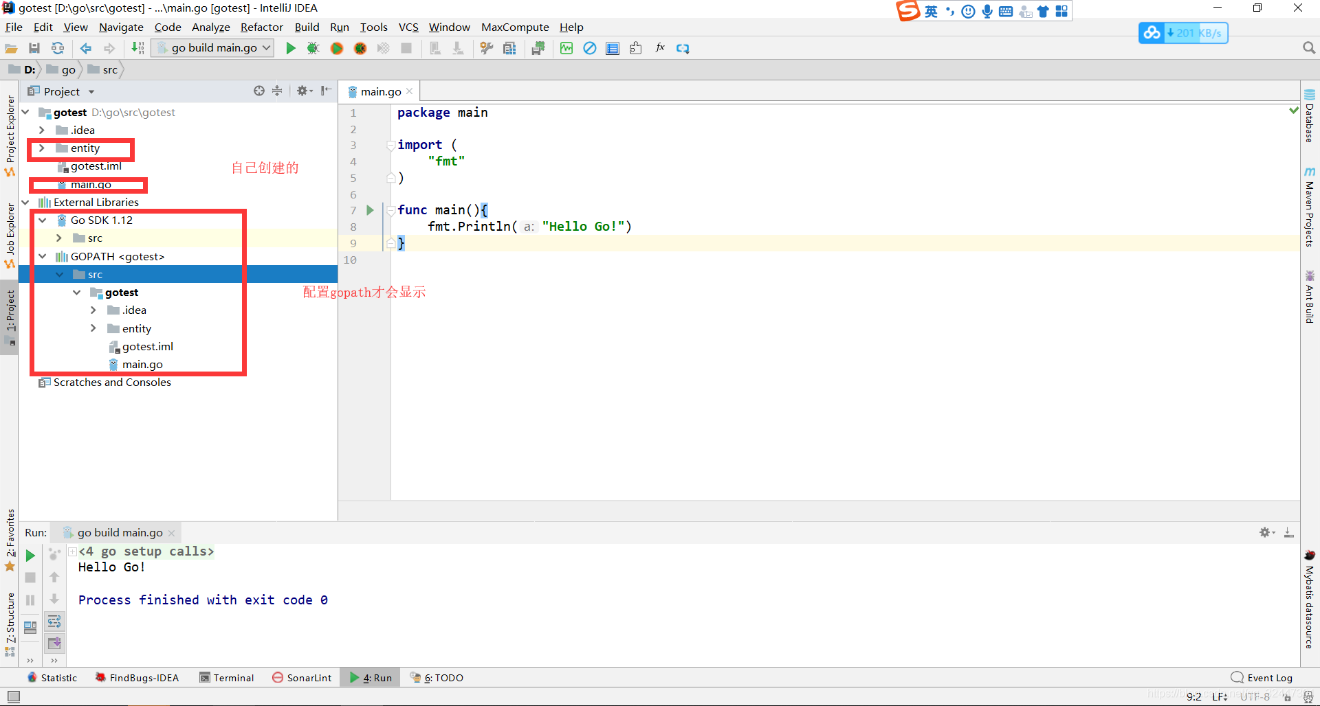Screen dimensions: 1320x706
Task: Toggle soft-wrap in the Run console
Action: [x=54, y=622]
